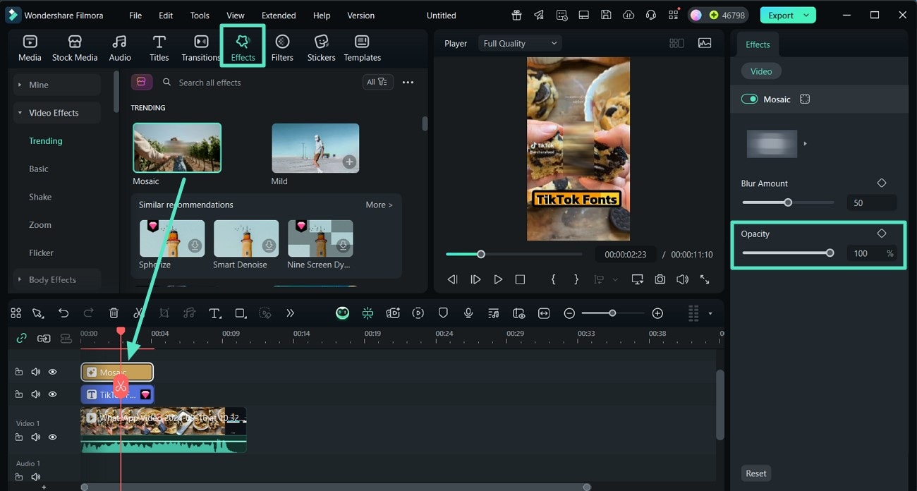Lock the title track
The width and height of the screenshot is (917, 491).
(x=19, y=394)
